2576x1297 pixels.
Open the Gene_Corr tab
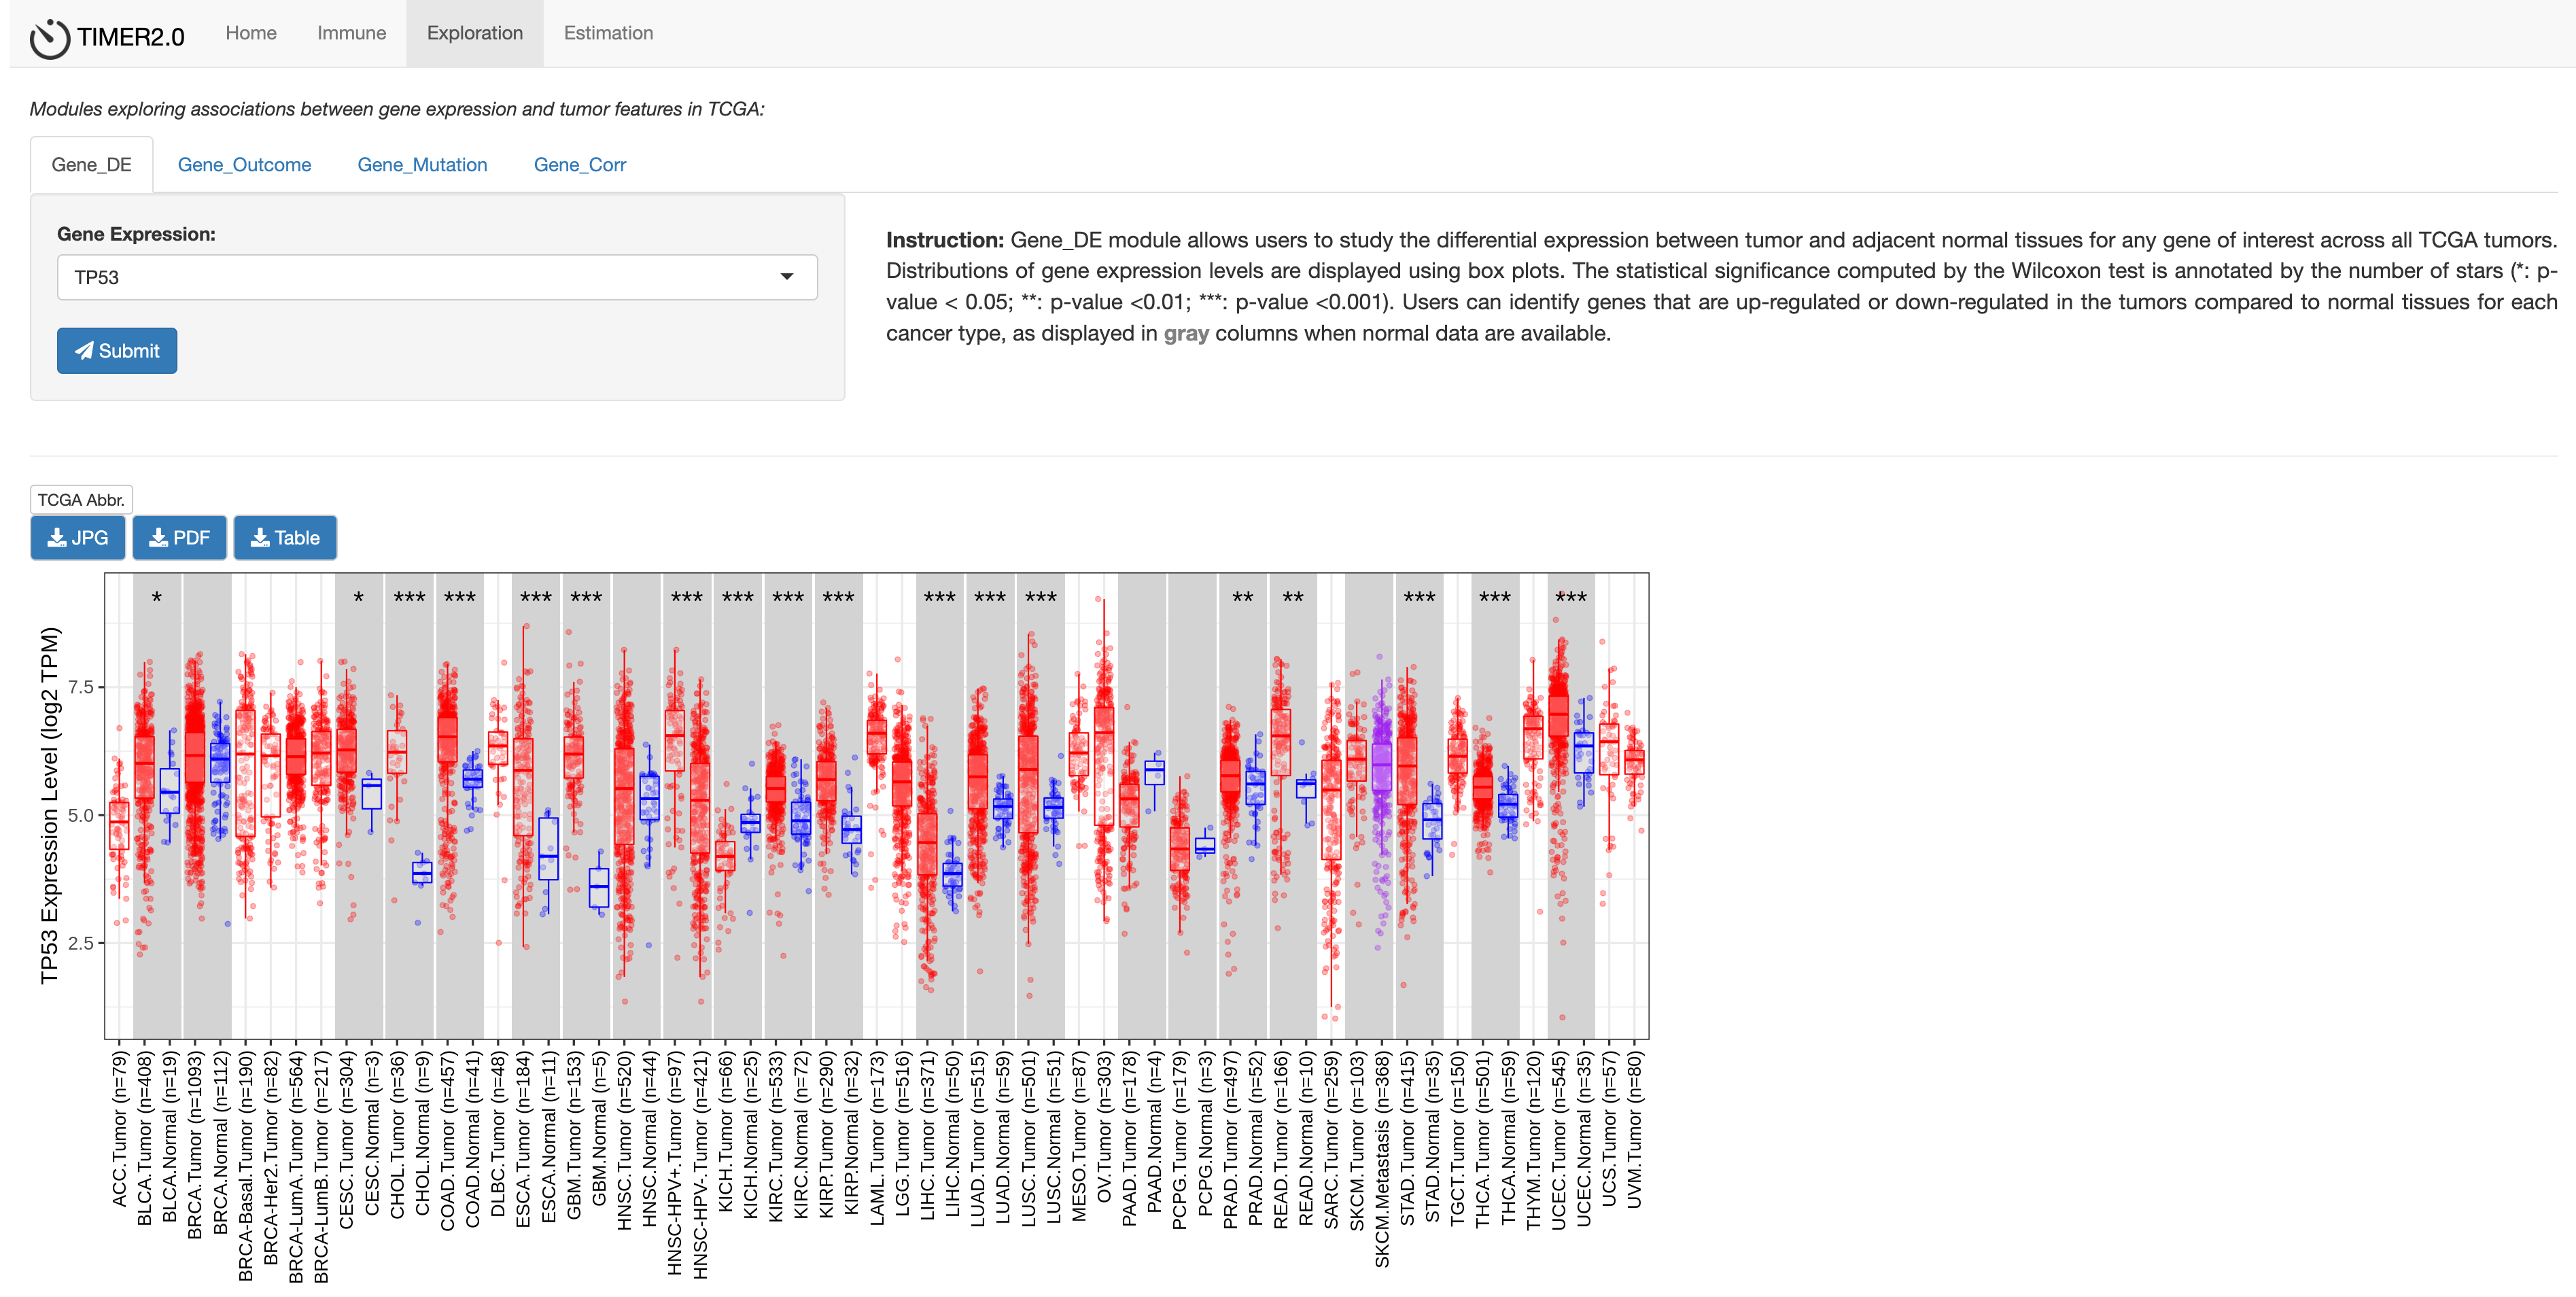coord(579,165)
